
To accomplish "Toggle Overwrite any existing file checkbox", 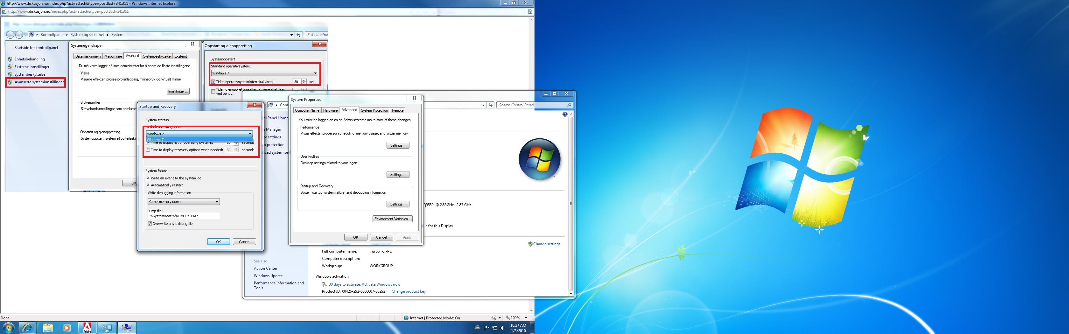I will 150,224.
